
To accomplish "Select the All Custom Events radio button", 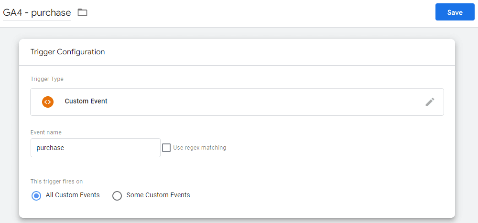I will tap(36, 196).
